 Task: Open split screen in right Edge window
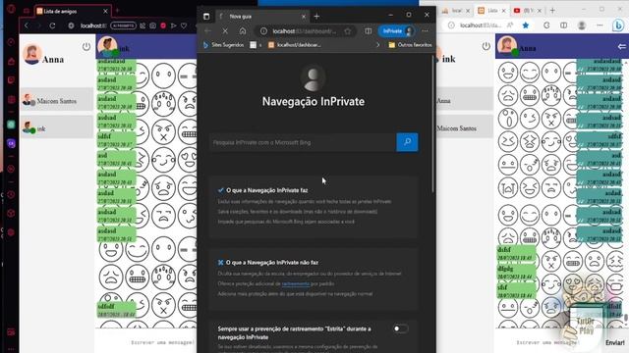click(563, 25)
